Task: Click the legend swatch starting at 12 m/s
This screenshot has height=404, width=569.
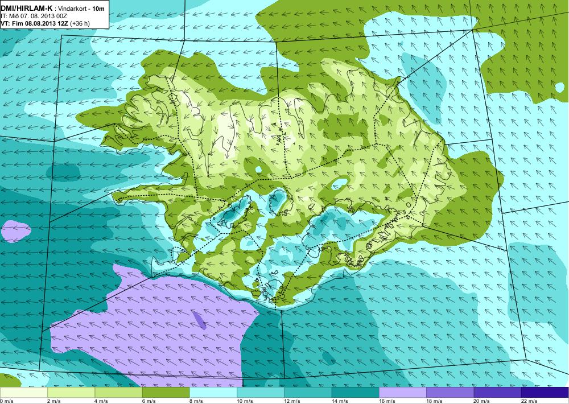Action: pyautogui.click(x=308, y=393)
